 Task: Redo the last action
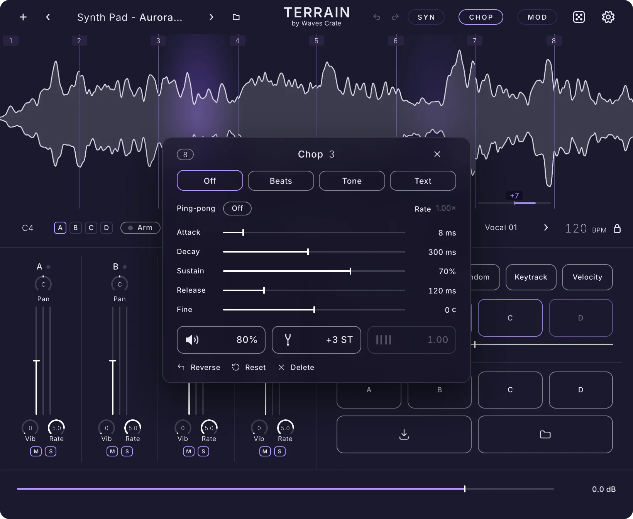click(x=395, y=17)
